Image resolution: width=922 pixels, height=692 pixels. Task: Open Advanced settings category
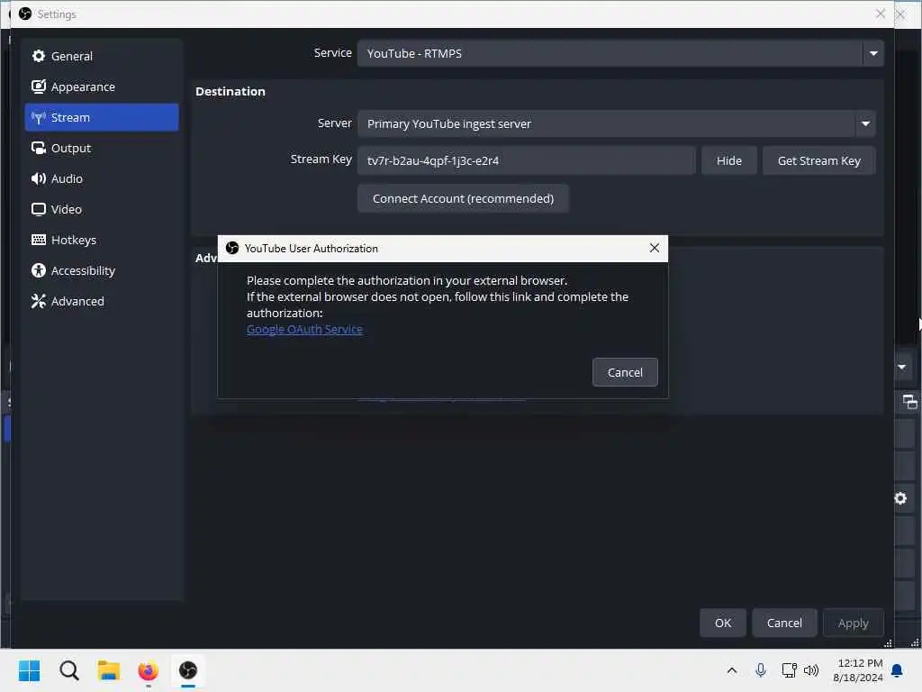[101, 301]
